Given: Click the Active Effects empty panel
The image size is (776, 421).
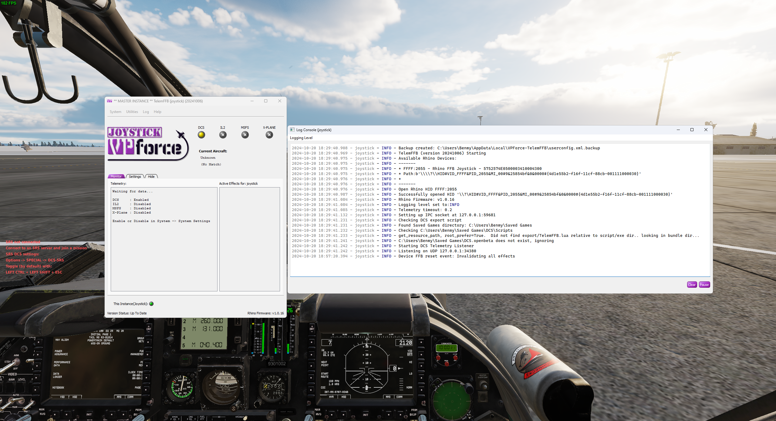Looking at the screenshot, I should point(249,239).
